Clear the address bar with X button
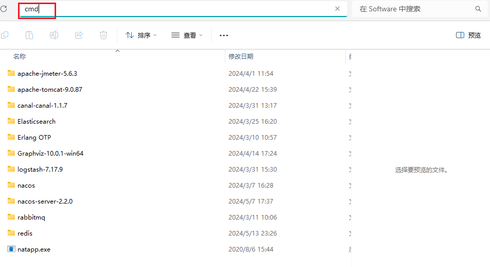The width and height of the screenshot is (490, 267). (x=337, y=9)
